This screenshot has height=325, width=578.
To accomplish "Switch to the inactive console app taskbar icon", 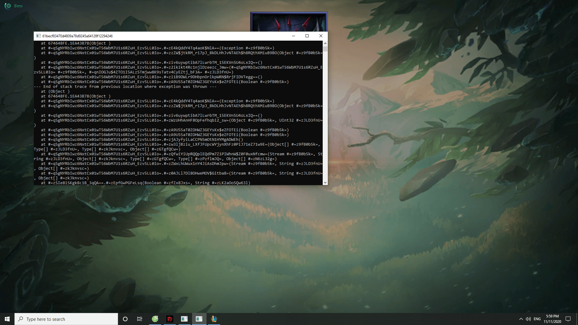I will pos(184,319).
